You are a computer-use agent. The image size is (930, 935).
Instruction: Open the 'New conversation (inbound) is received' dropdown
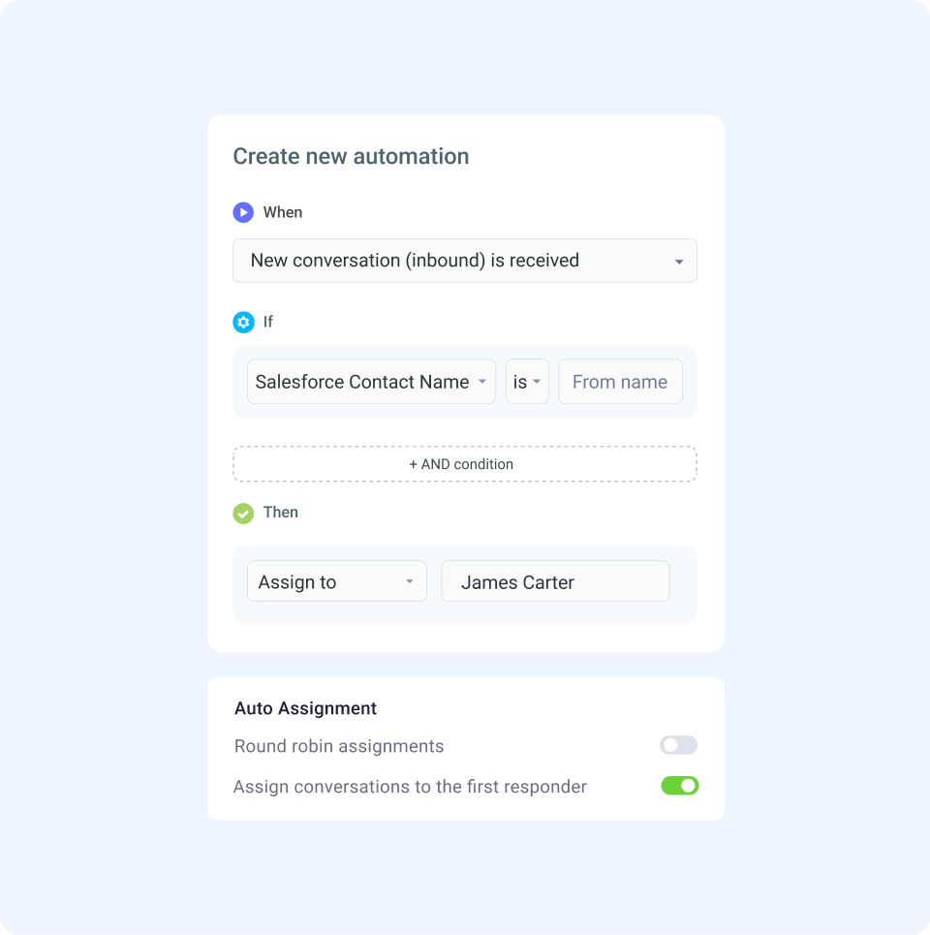(x=464, y=261)
